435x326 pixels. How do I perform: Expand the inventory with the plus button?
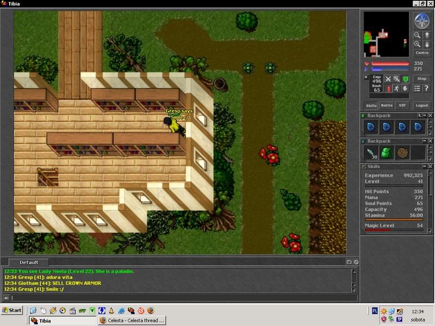[x=366, y=77]
